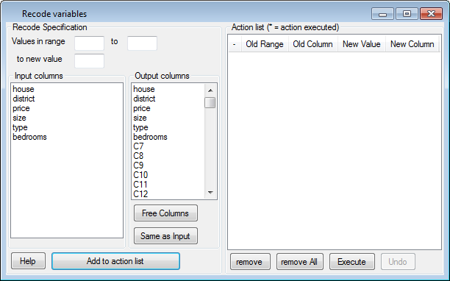Click the Old Range column header

[265, 44]
